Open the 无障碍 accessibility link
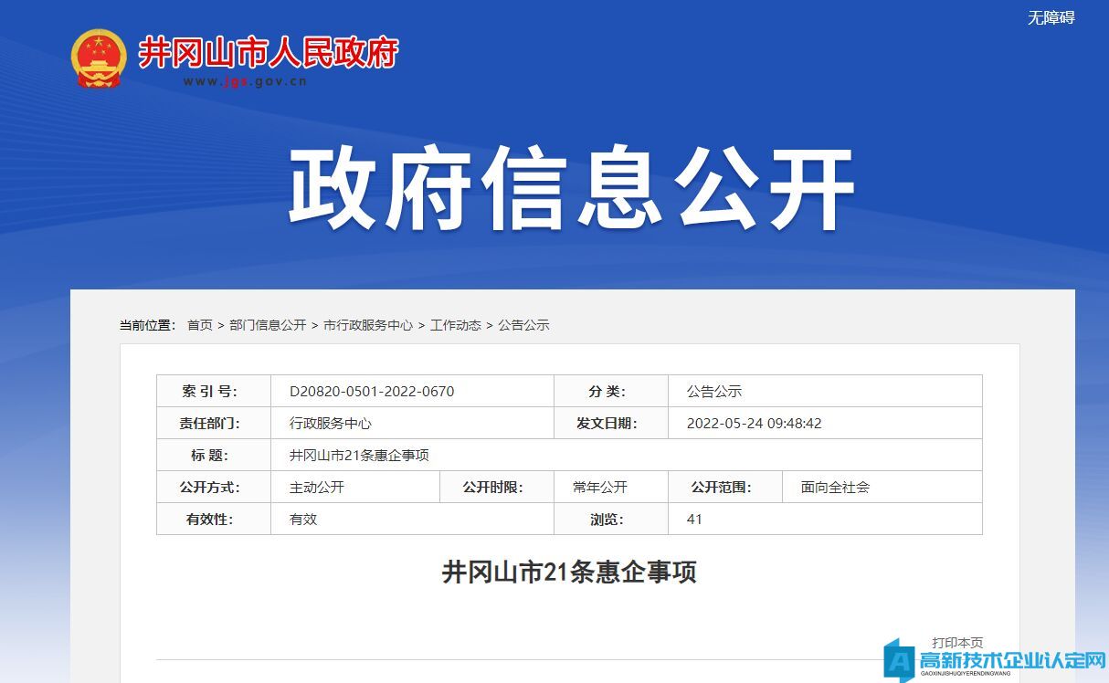 [1051, 17]
